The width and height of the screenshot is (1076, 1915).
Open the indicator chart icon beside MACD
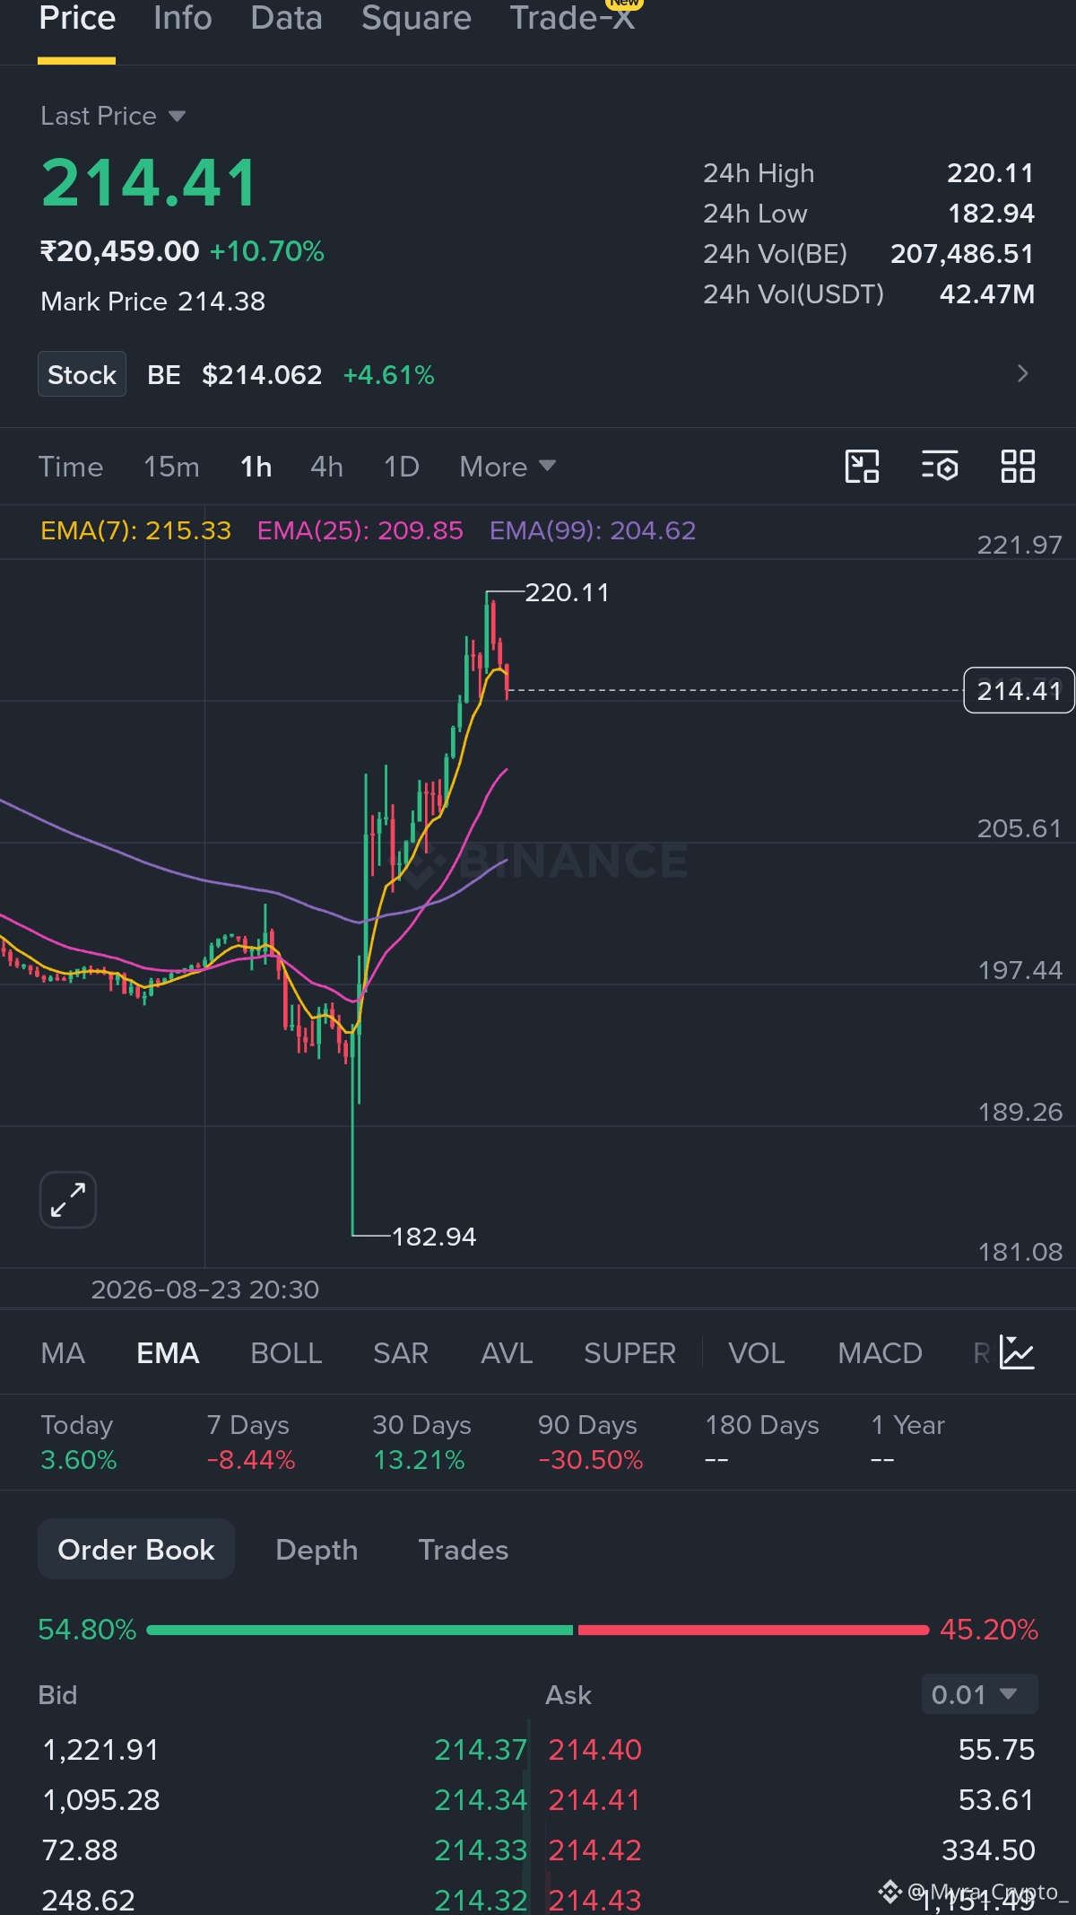1018,1352
